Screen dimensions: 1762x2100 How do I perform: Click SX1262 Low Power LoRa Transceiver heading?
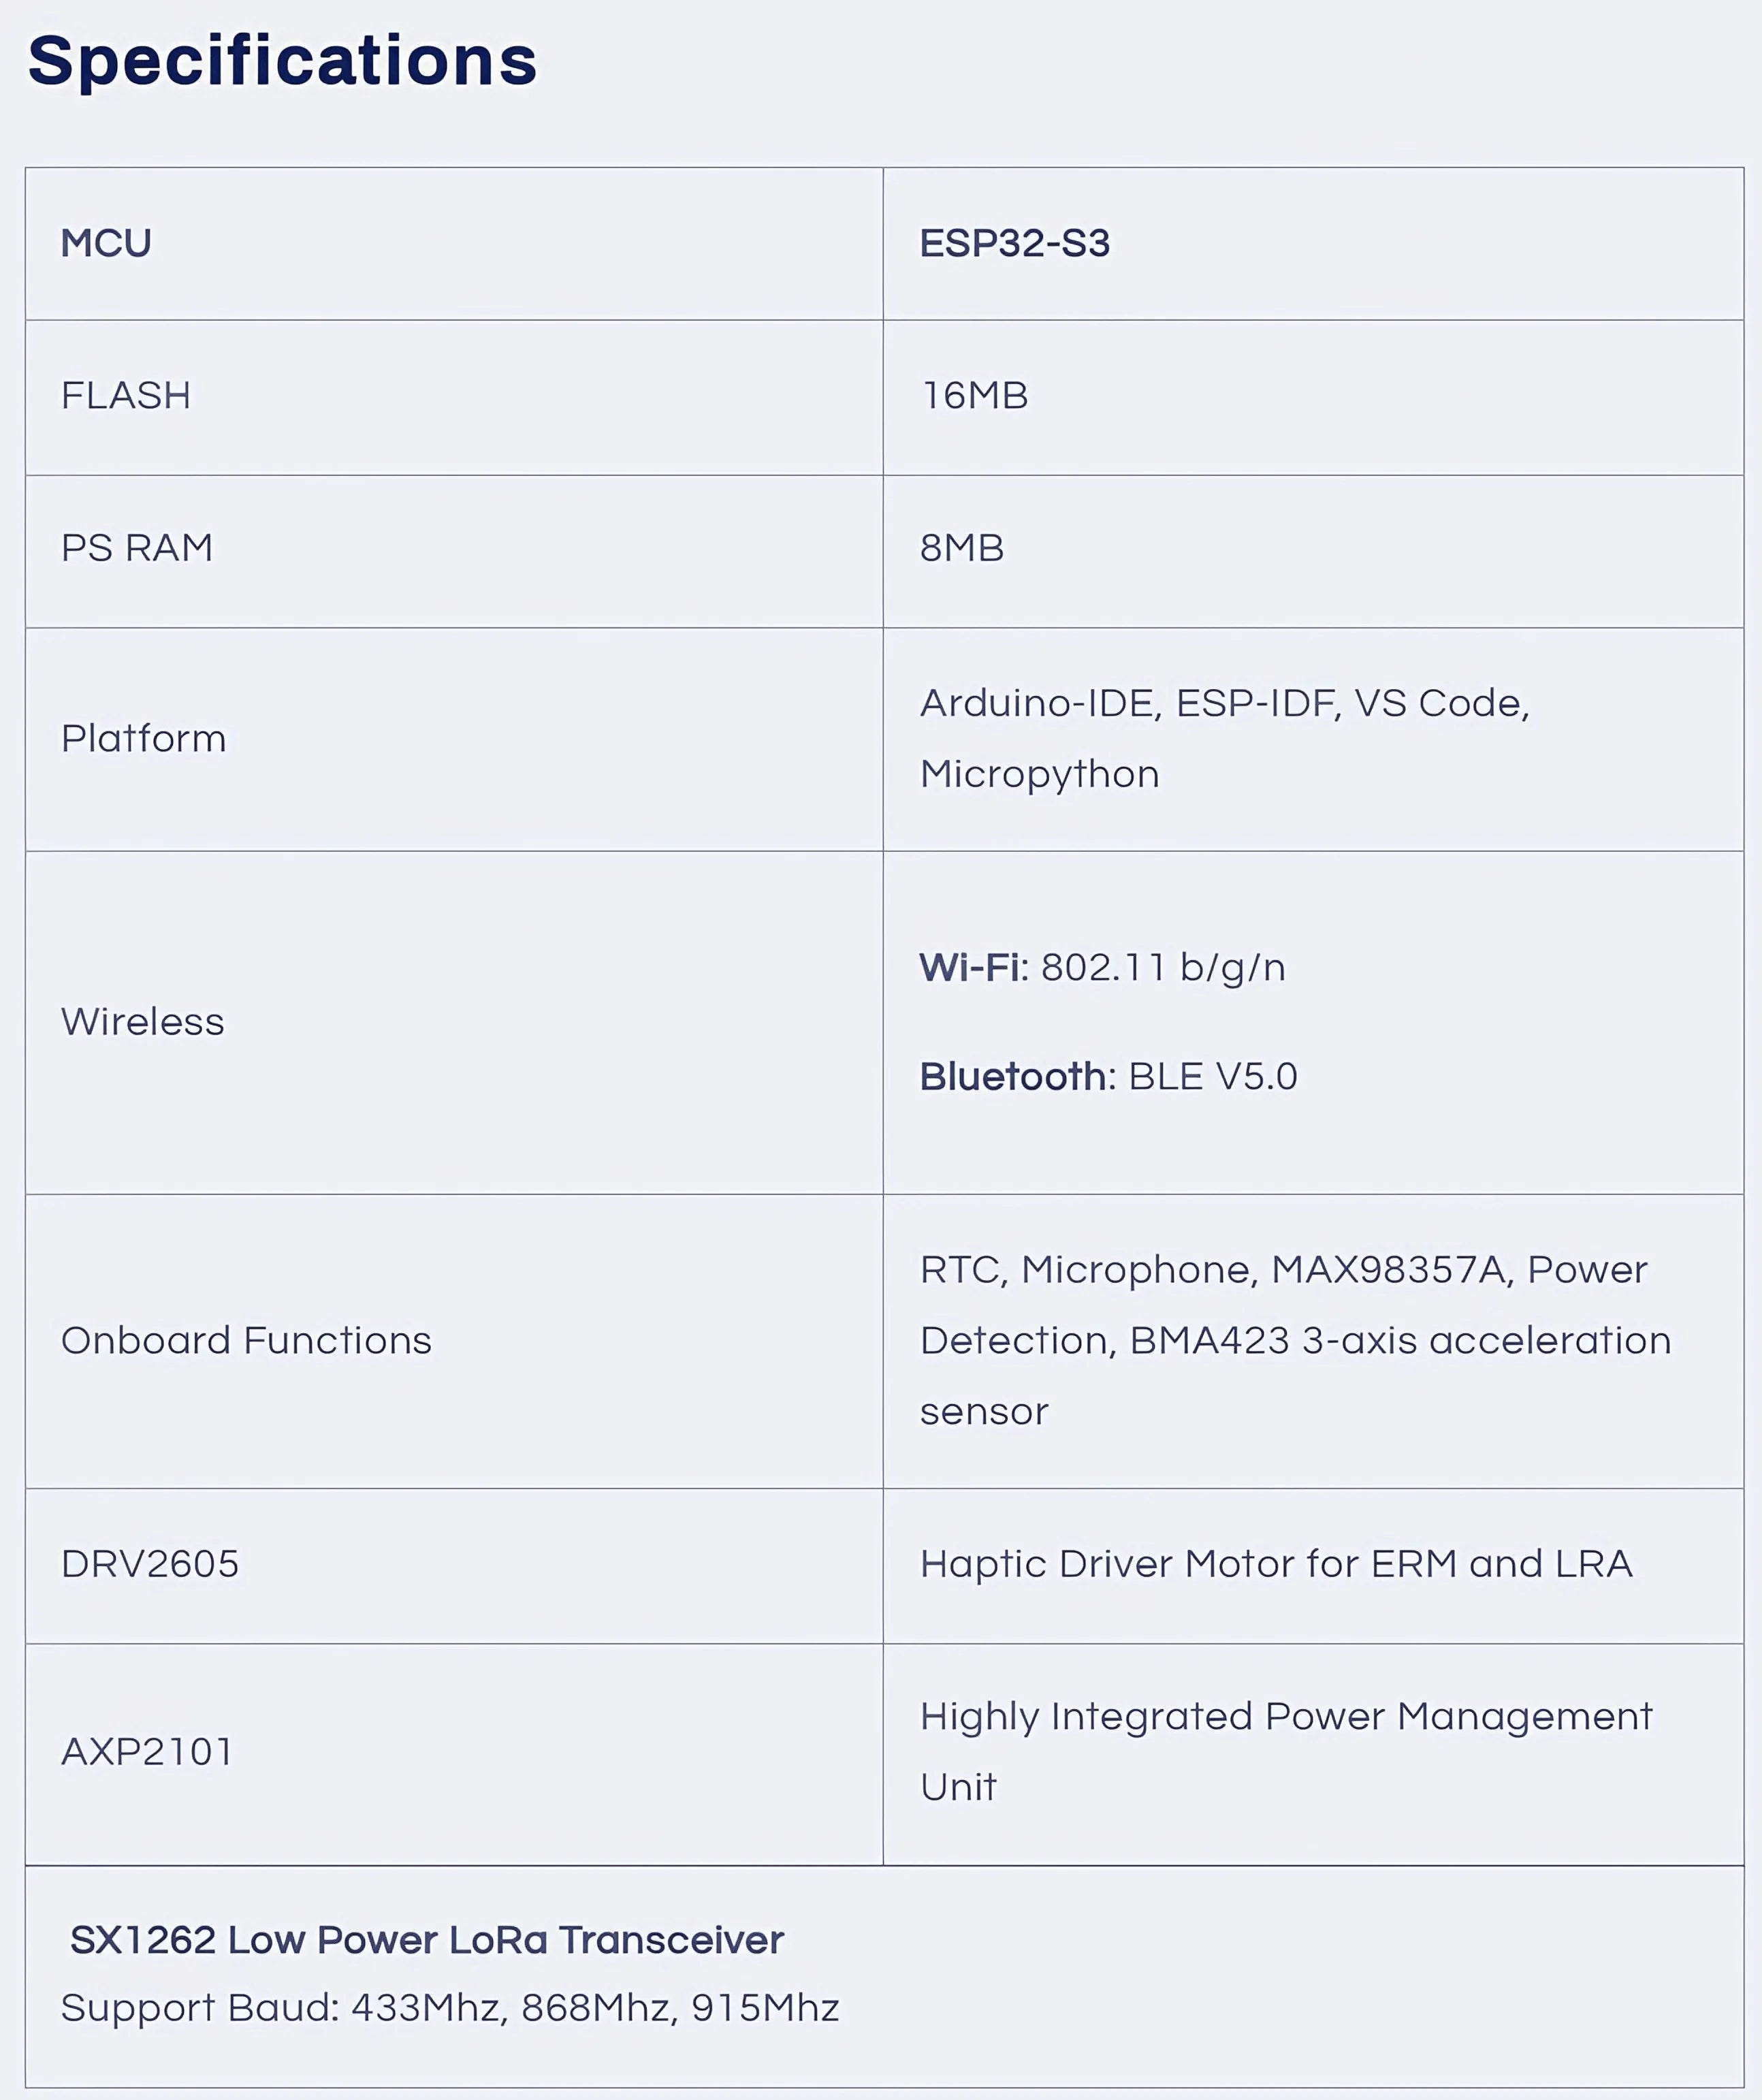coord(427,1940)
